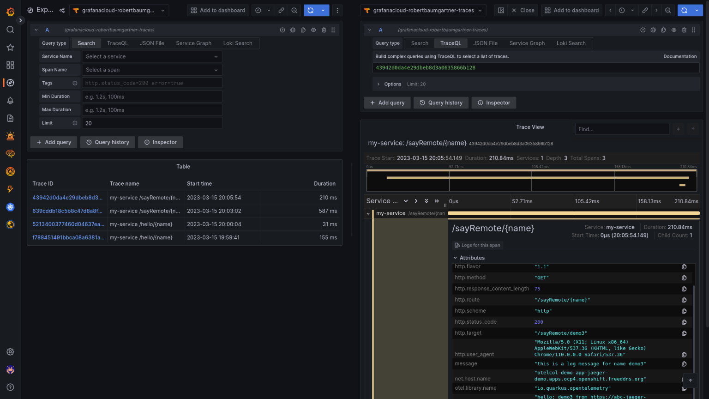Select the Loki Search query type tab

coord(238,43)
